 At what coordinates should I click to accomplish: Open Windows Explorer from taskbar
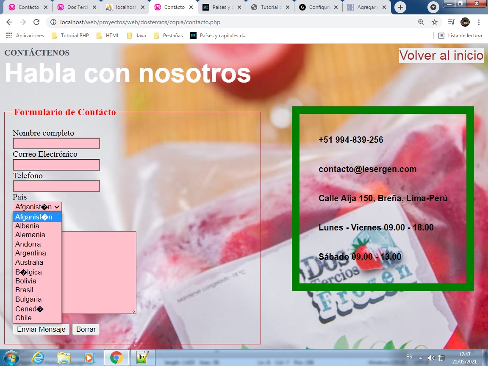(x=64, y=358)
